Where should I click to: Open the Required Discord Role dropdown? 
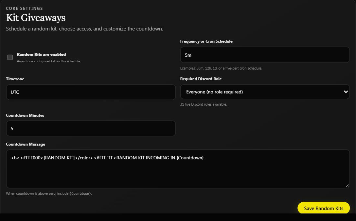[x=265, y=92]
